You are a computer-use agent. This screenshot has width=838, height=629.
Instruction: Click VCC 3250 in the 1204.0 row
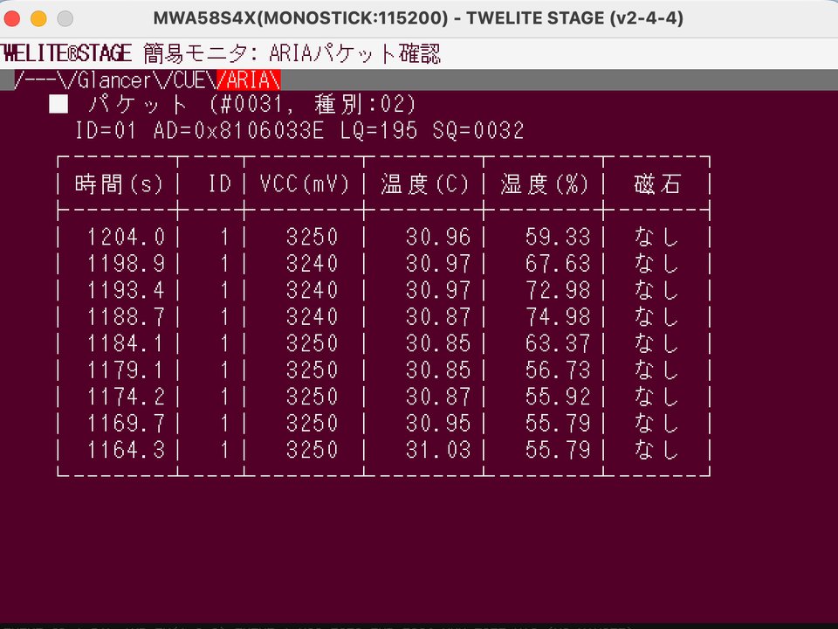[313, 237]
